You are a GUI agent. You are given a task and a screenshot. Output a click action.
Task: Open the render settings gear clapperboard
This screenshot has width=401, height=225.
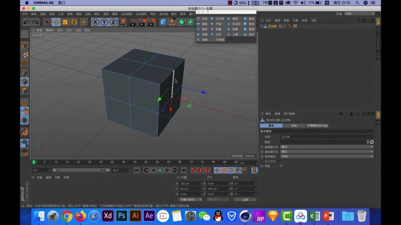[x=151, y=22]
